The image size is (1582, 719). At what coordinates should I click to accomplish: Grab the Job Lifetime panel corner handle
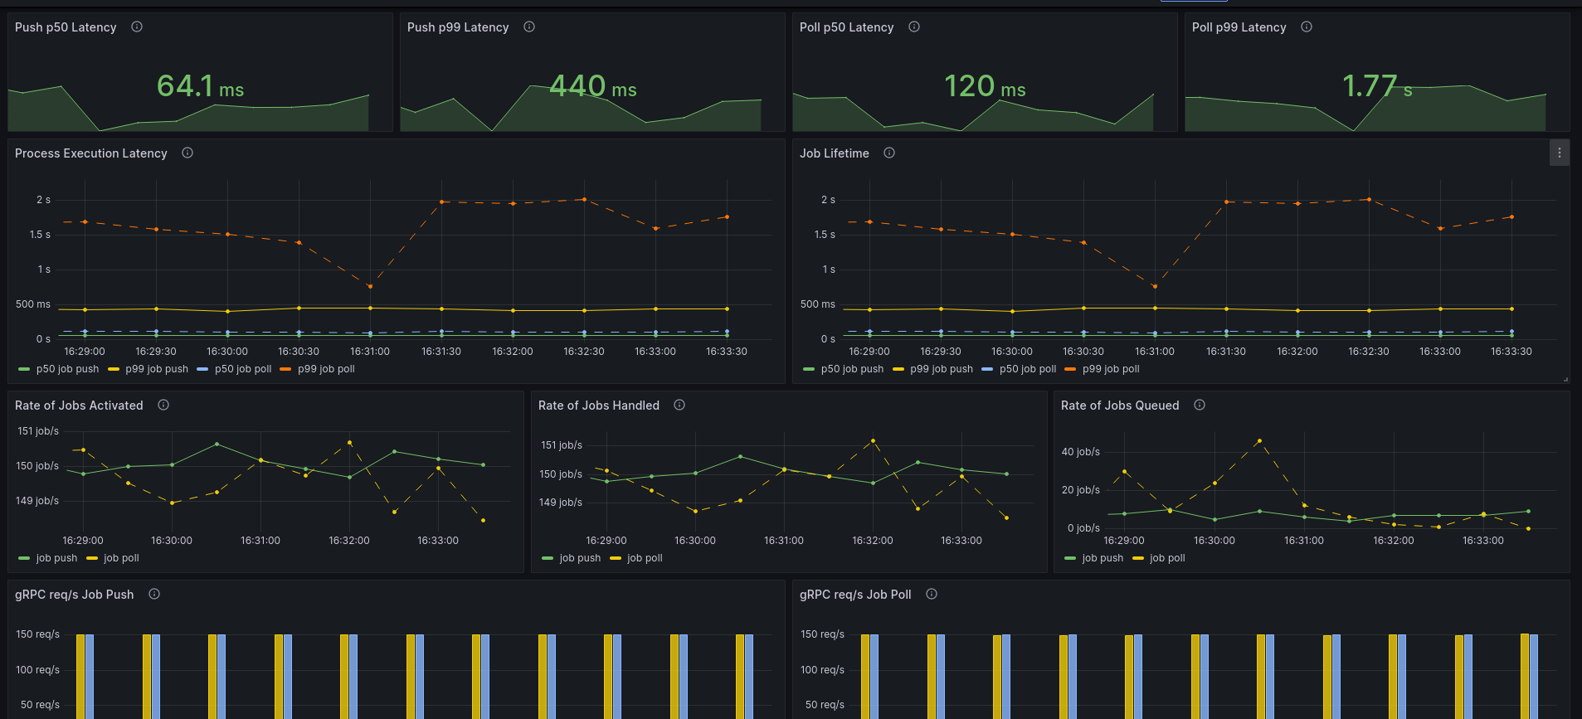(x=1565, y=380)
